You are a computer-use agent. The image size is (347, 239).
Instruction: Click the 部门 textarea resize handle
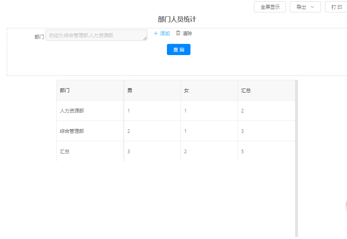(145, 39)
